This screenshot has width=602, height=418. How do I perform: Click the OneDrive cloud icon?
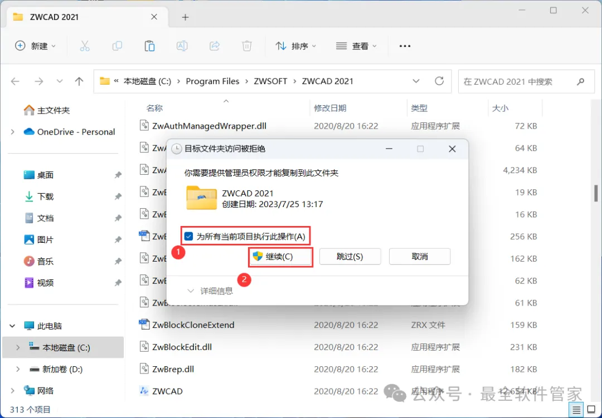tap(29, 132)
